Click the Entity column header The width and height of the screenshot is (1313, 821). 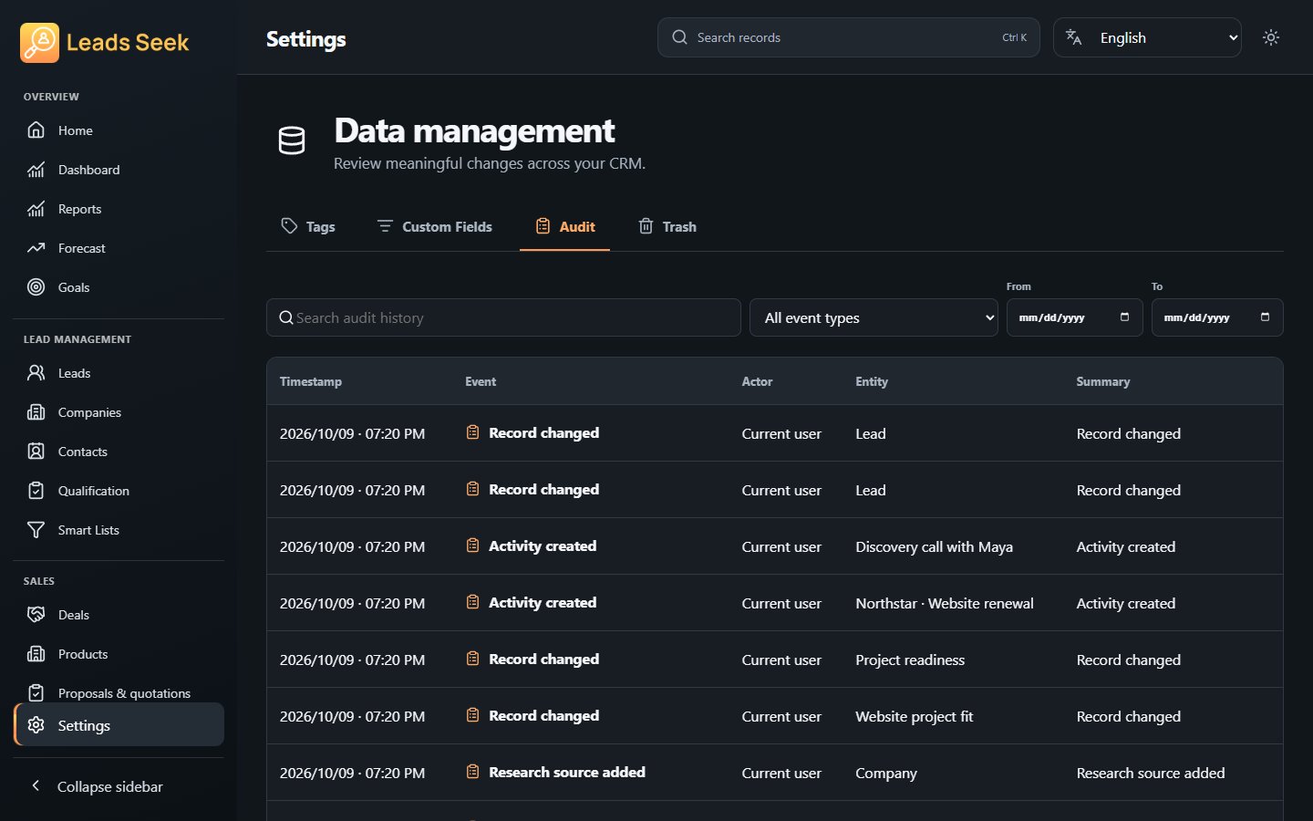[872, 381]
